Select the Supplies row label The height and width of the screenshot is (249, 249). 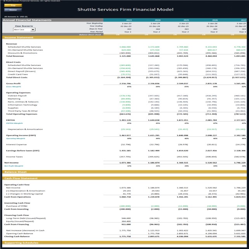pyautogui.click(x=13, y=108)
